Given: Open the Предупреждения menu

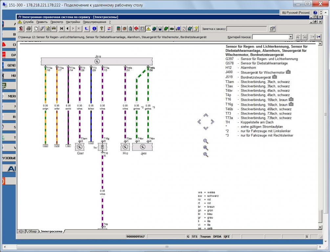Looking at the screenshot, I should click(95, 22).
